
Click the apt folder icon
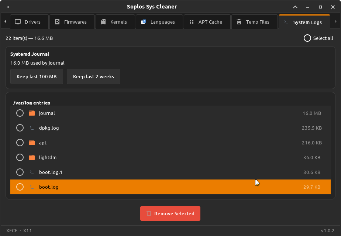(x=32, y=143)
